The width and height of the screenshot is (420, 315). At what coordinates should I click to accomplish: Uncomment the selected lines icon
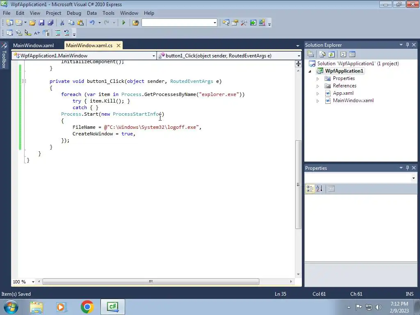[x=67, y=33]
